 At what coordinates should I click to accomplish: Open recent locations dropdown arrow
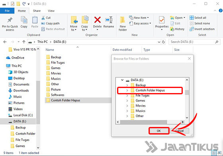point(18,42)
